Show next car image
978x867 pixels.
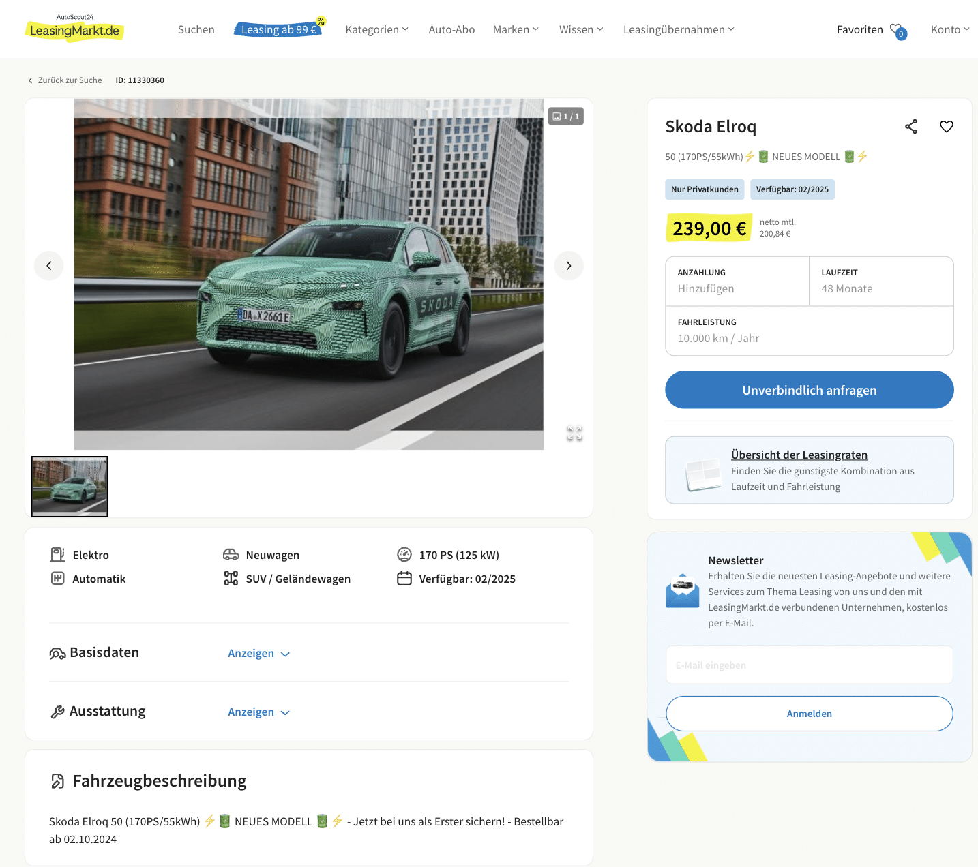click(x=569, y=266)
